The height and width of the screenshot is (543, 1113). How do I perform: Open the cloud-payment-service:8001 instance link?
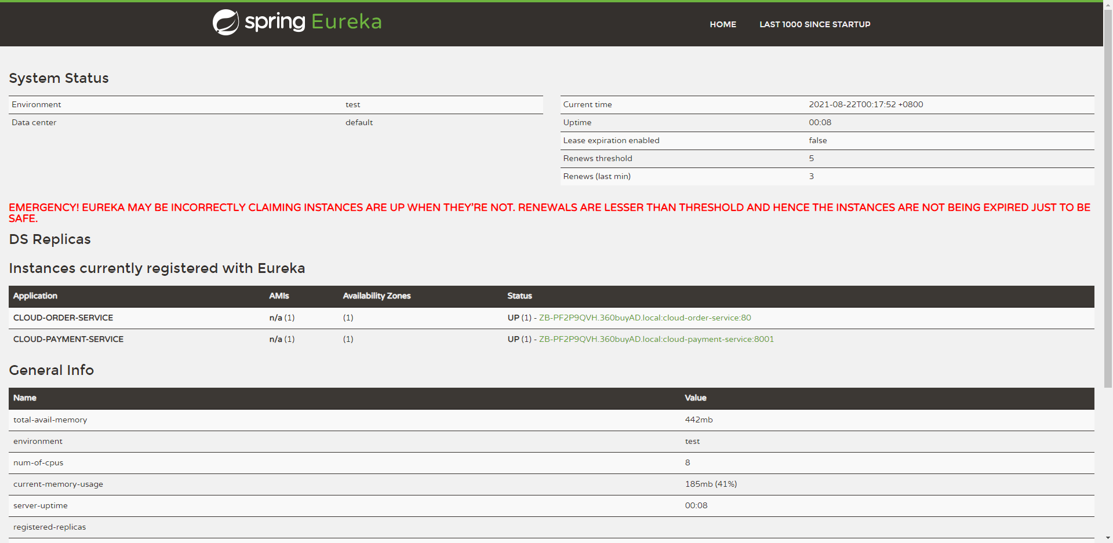click(656, 339)
